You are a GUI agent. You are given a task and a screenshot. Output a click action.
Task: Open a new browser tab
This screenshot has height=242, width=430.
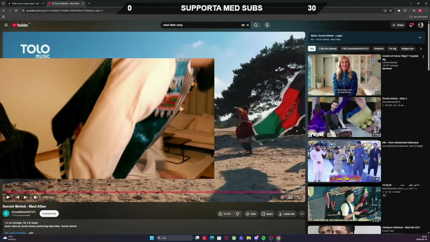tap(89, 3)
